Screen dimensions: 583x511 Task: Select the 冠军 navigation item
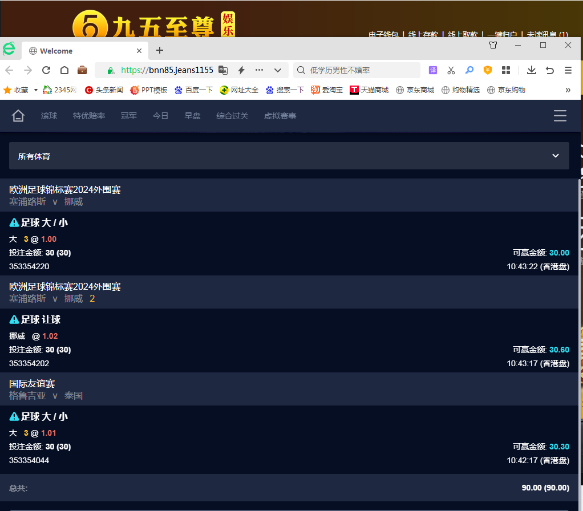coord(129,116)
